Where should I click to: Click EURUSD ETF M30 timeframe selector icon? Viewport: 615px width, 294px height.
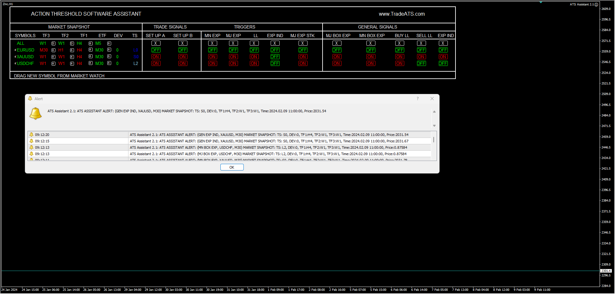click(109, 50)
